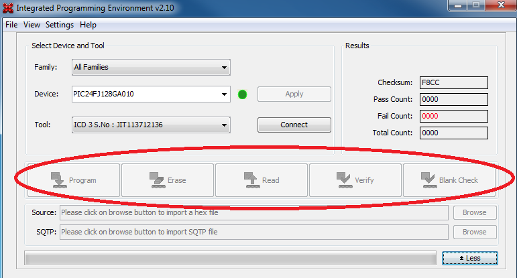Browse for a Source hex file

click(474, 213)
